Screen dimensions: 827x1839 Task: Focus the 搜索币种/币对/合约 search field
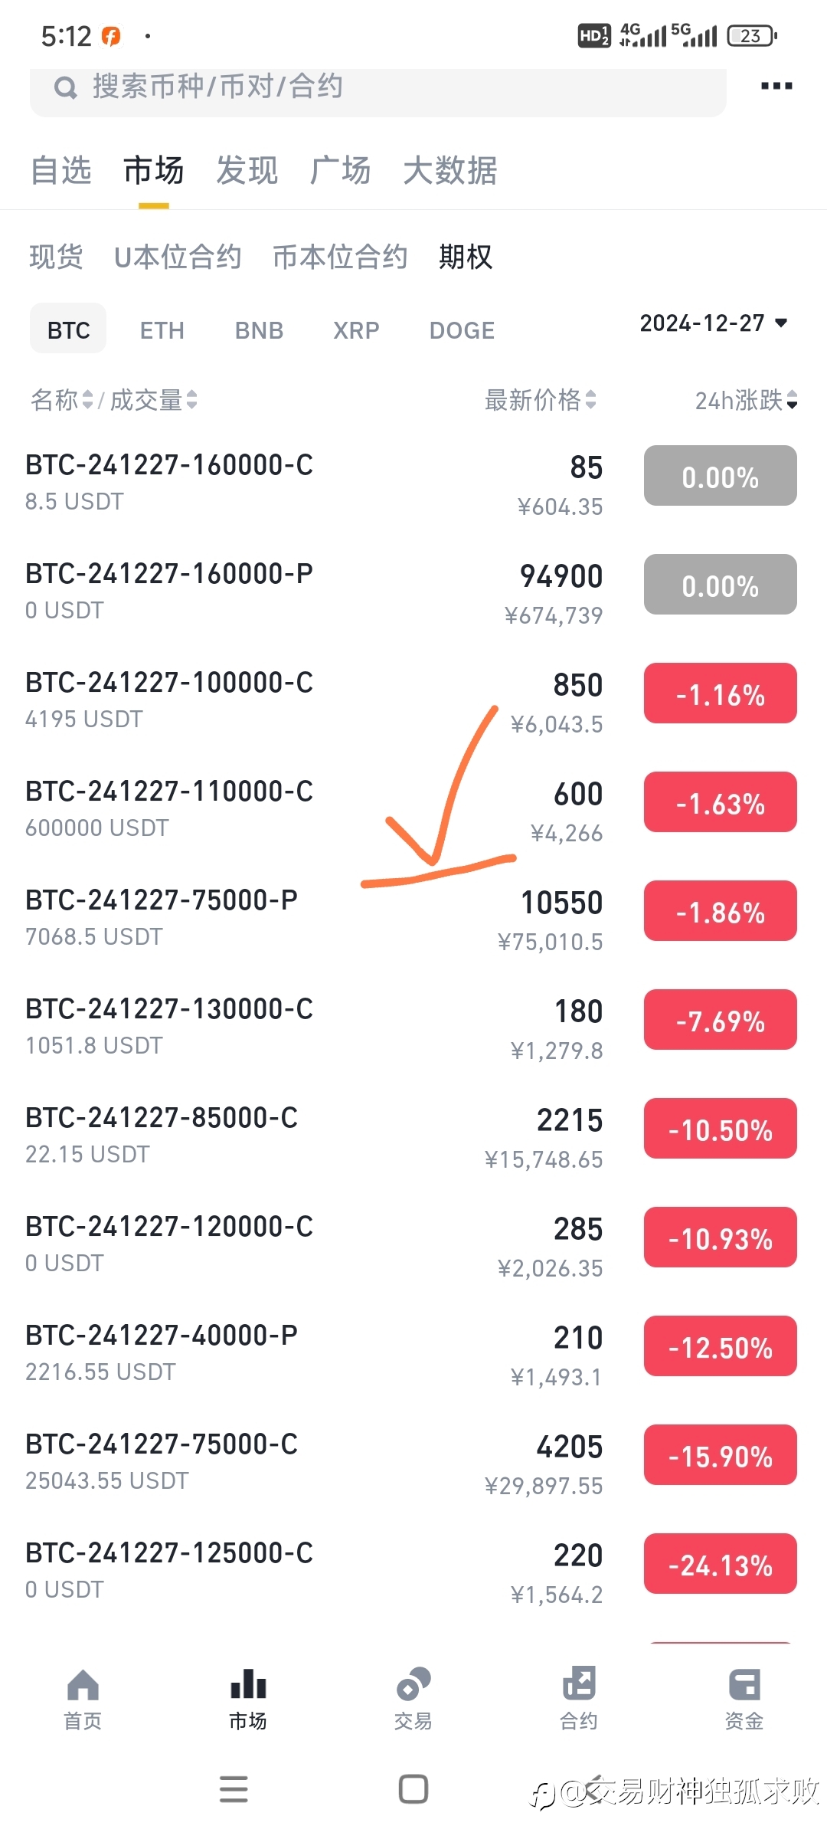[378, 87]
